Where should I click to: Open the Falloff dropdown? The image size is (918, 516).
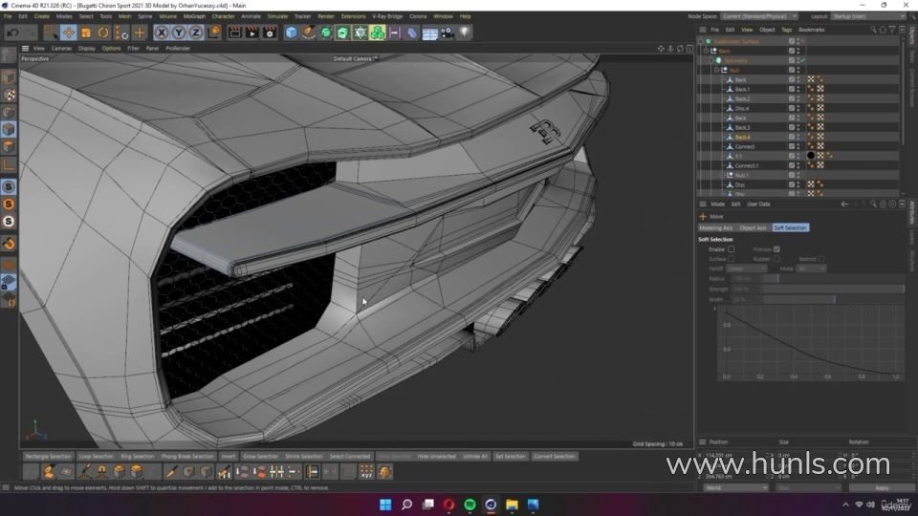747,269
